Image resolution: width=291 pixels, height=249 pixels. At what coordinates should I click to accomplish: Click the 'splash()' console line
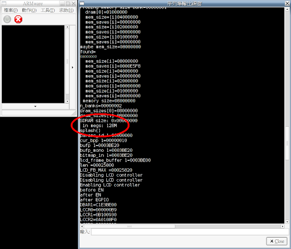pyautogui.click(x=90, y=130)
